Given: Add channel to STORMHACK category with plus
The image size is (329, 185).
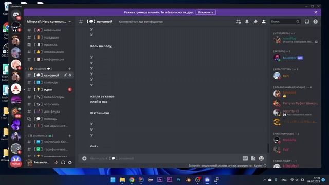Looking at the screenshot, I should pos(70,136).
